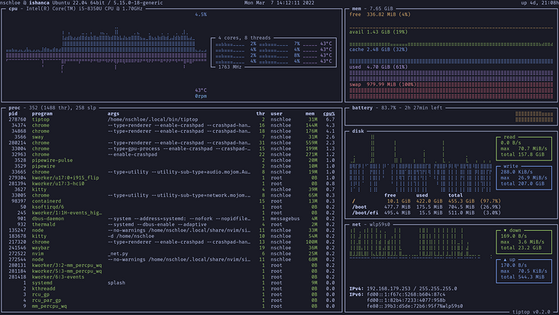Sort processes by the cpu% column header
This screenshot has height=315, width=559.
(x=329, y=113)
